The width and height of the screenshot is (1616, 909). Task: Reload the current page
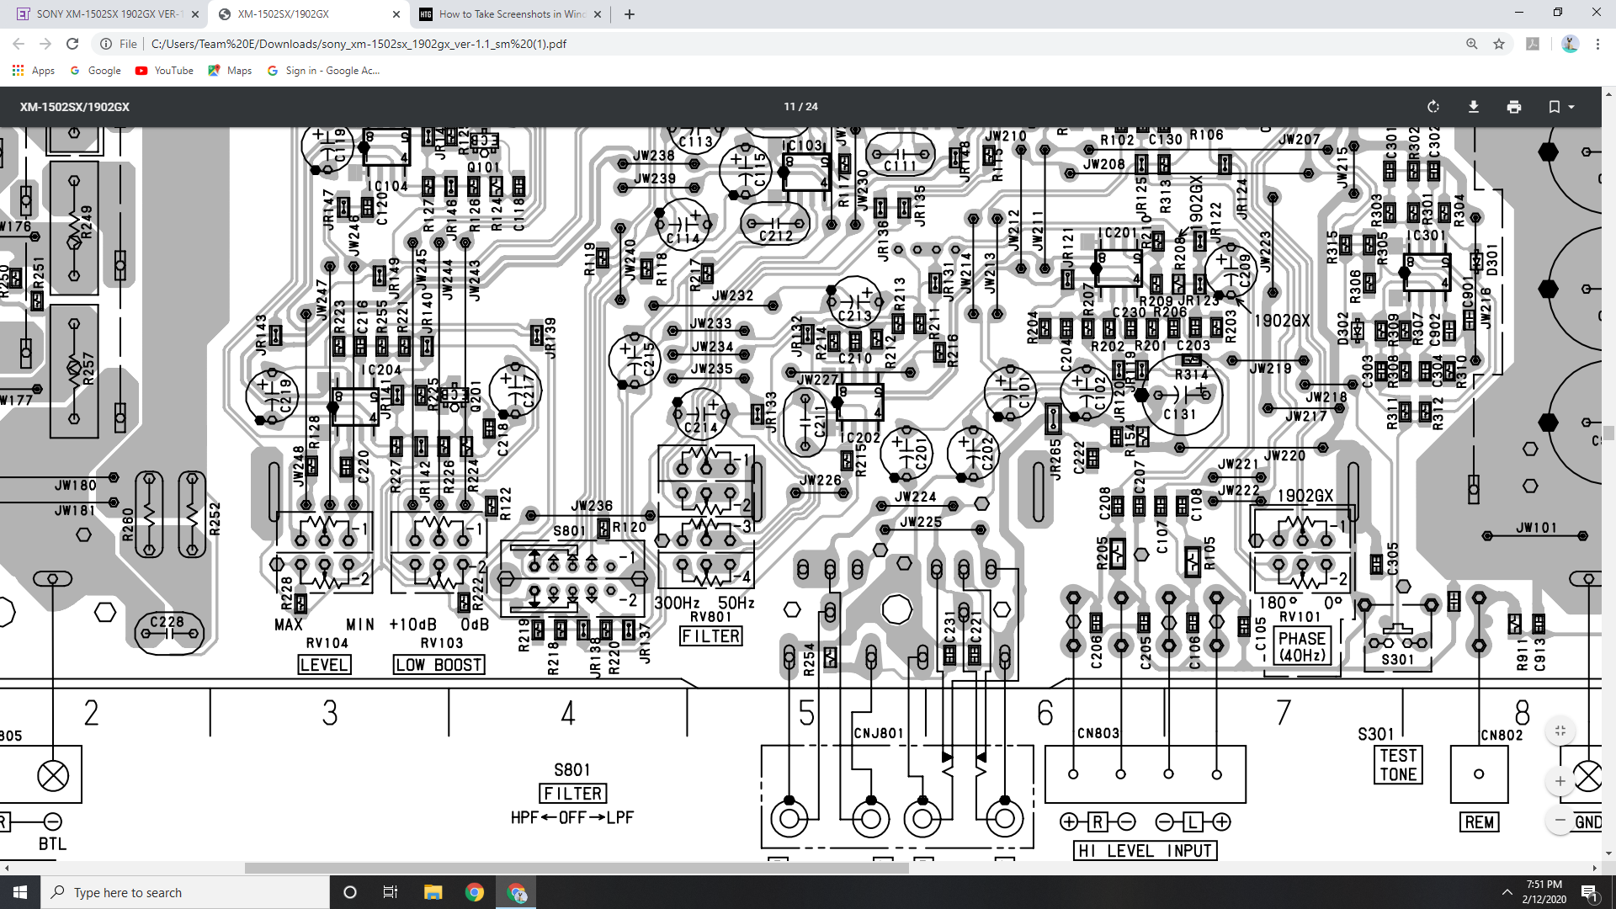72,44
